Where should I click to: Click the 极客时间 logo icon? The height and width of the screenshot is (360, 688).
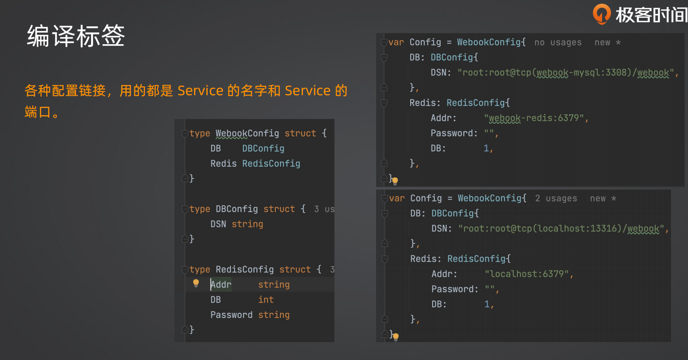[x=602, y=14]
